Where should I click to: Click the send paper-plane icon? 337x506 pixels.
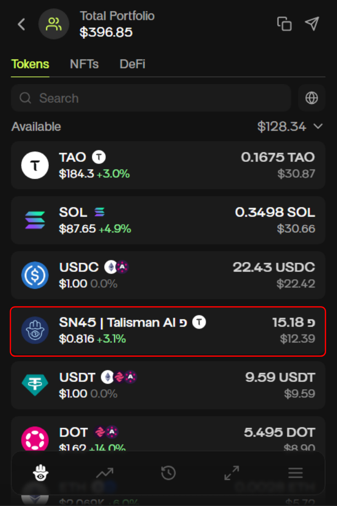(312, 24)
